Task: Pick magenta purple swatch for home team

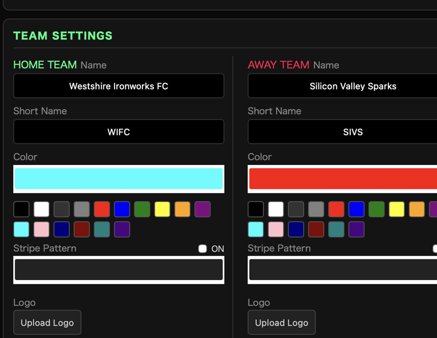Action: (203, 209)
